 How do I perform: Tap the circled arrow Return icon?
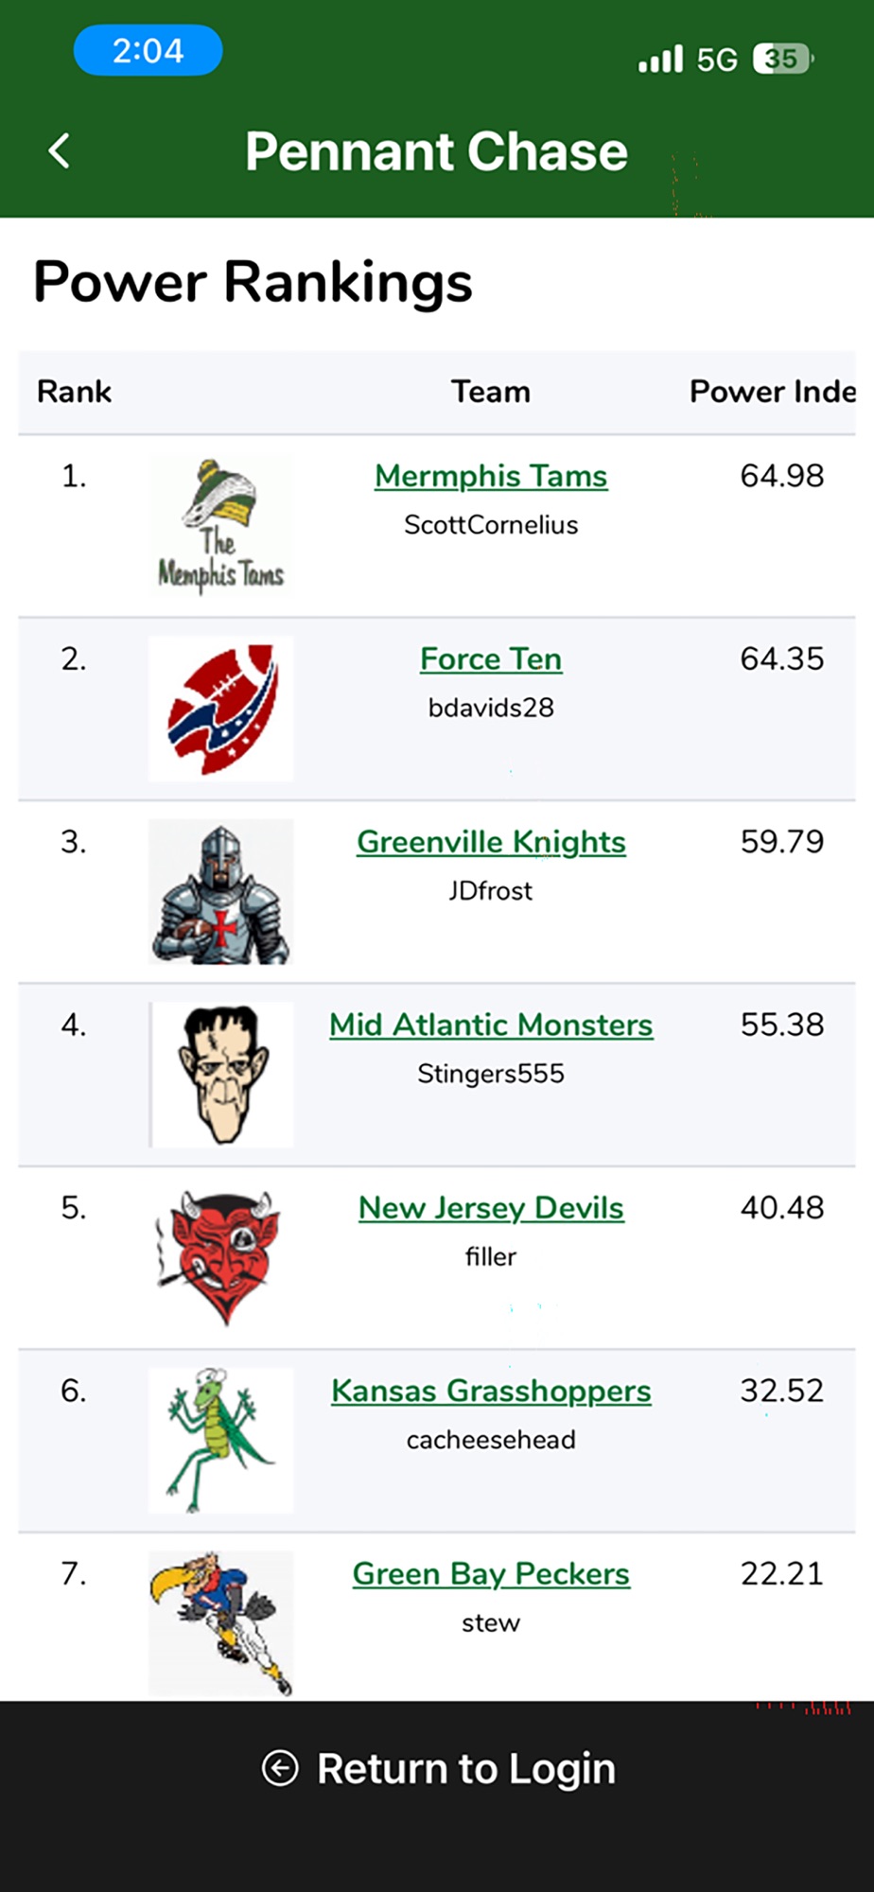click(280, 1768)
